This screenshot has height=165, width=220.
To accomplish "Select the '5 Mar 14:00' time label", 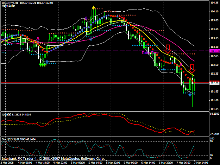I will click(x=95, y=163).
